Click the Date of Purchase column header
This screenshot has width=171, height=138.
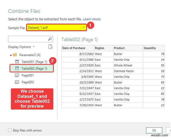pyautogui.click(x=78, y=48)
